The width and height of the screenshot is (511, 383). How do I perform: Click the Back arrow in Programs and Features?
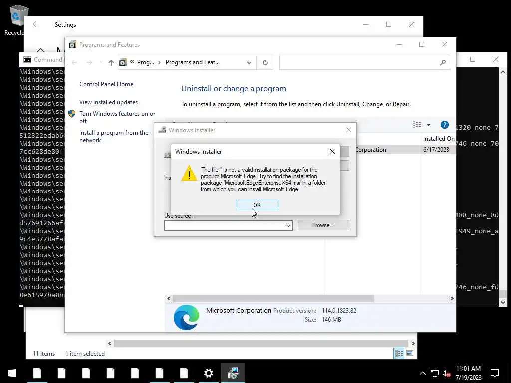coord(74,62)
